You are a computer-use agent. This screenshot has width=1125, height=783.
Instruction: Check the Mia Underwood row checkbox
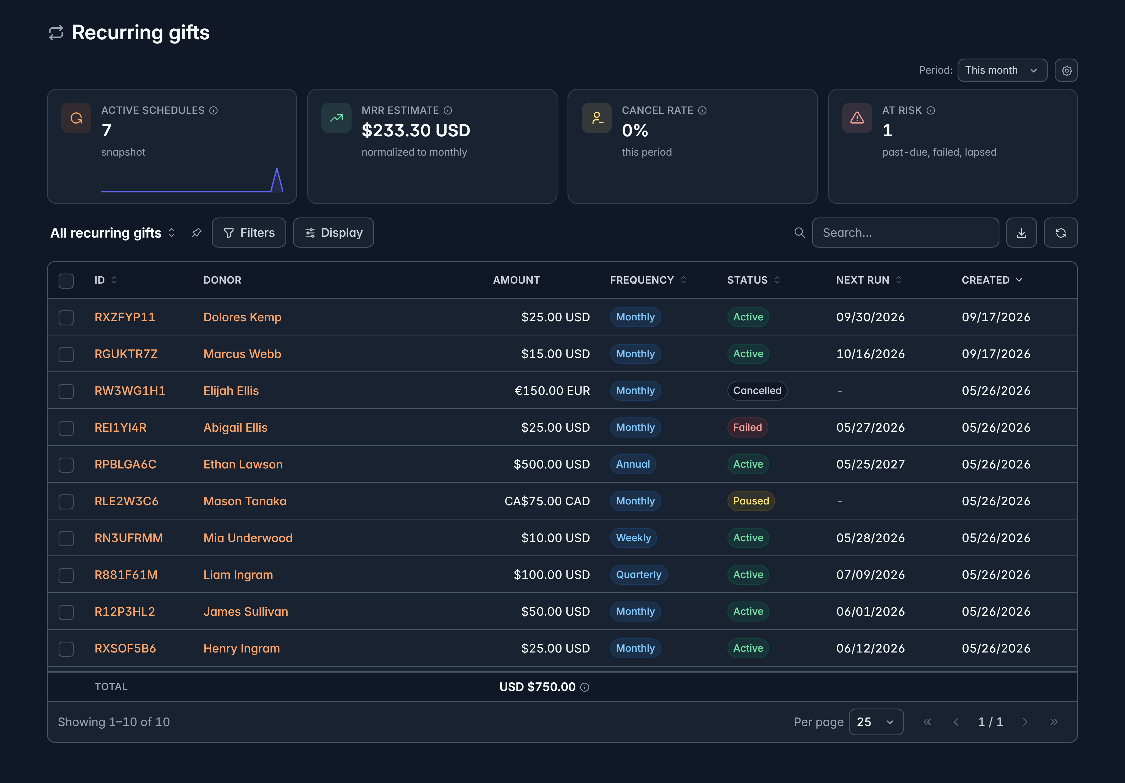[66, 538]
